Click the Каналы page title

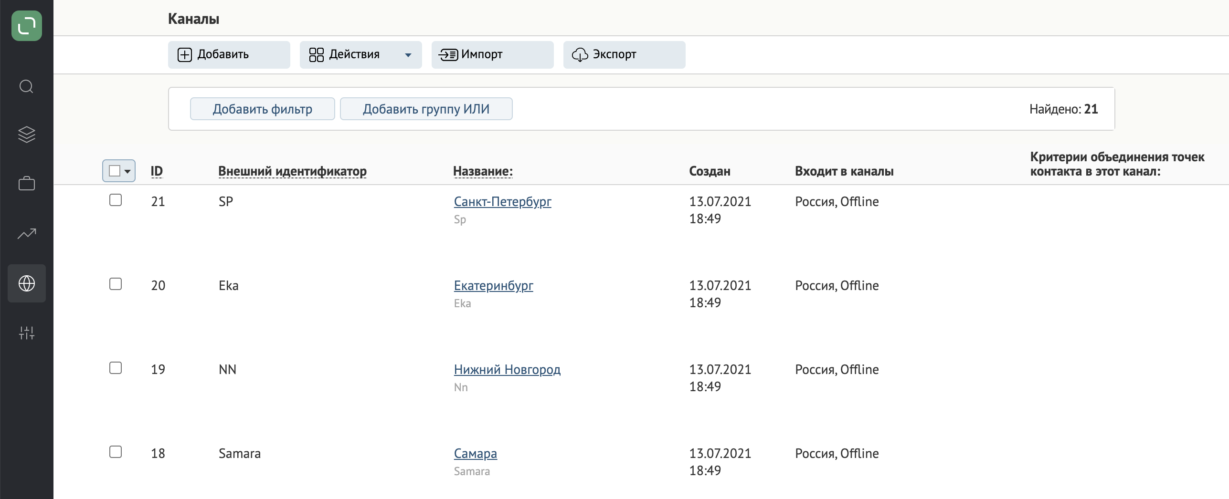click(193, 19)
